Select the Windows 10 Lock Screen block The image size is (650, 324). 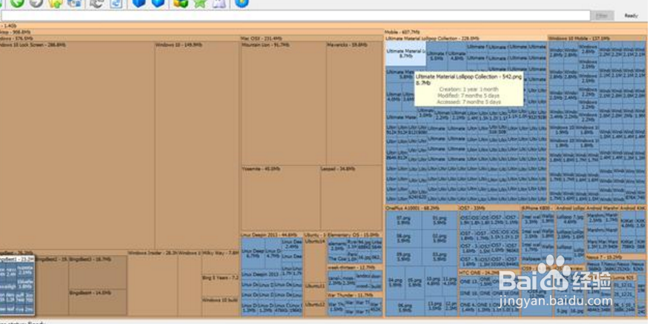coord(77,145)
